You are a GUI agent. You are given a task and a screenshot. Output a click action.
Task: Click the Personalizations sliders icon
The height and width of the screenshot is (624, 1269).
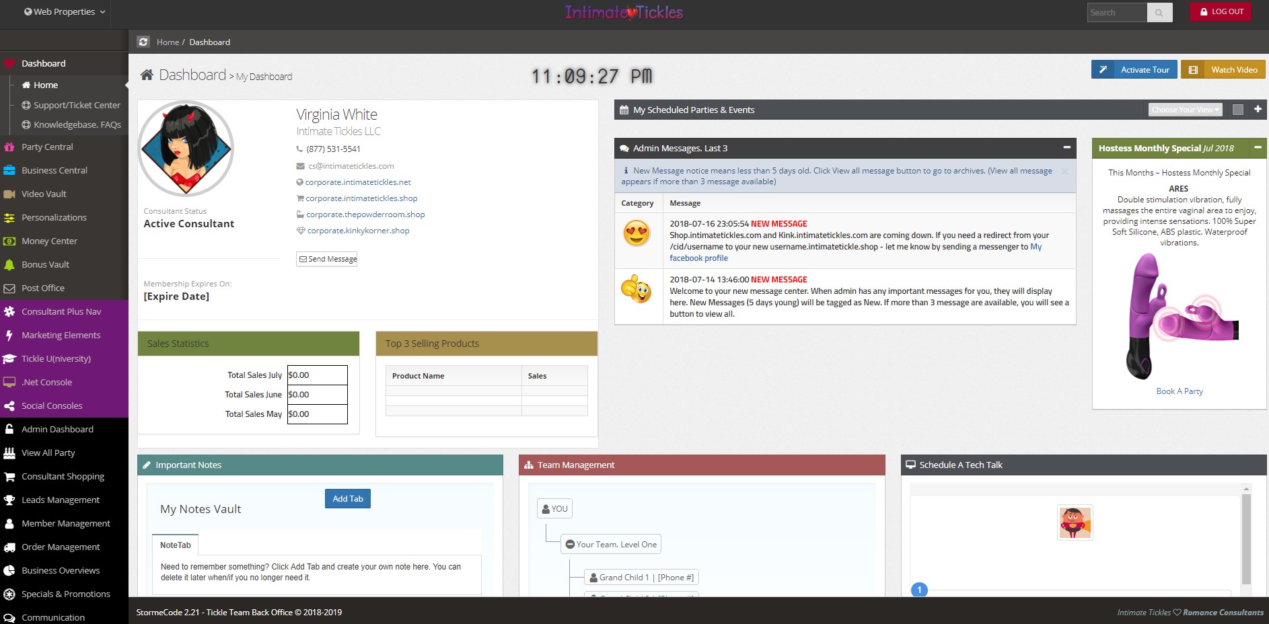point(9,217)
